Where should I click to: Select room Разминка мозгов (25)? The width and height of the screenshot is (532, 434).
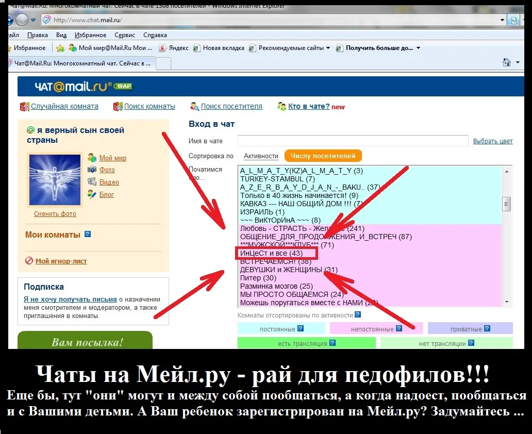[370, 286]
